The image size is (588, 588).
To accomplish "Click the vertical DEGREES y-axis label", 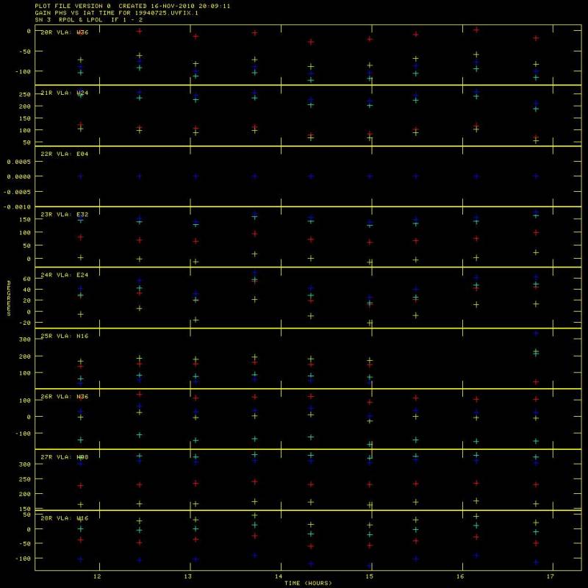I will [9, 298].
